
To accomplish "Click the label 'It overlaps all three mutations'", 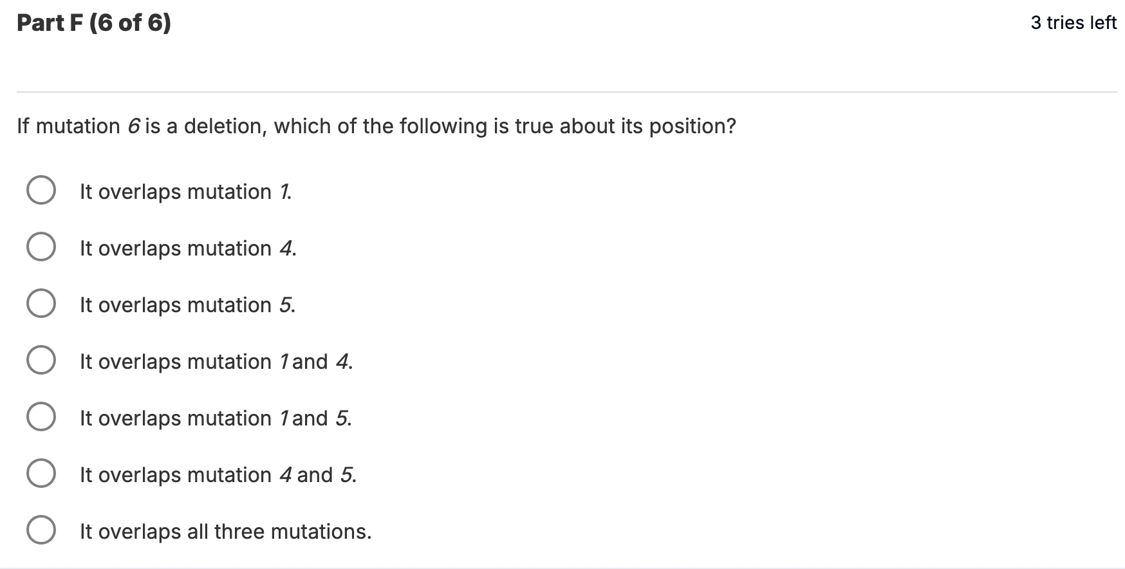I will click(x=225, y=530).
